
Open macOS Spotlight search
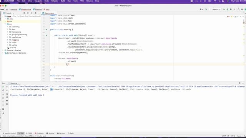pos(219,1)
